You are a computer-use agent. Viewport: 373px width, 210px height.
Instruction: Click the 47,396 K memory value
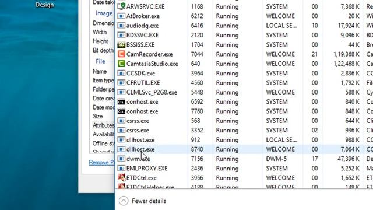click(349, 159)
